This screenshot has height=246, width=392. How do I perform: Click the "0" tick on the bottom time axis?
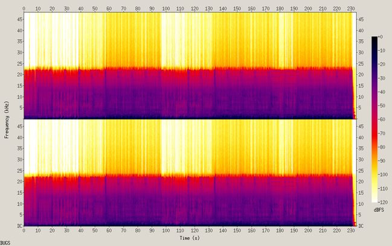click(x=24, y=231)
